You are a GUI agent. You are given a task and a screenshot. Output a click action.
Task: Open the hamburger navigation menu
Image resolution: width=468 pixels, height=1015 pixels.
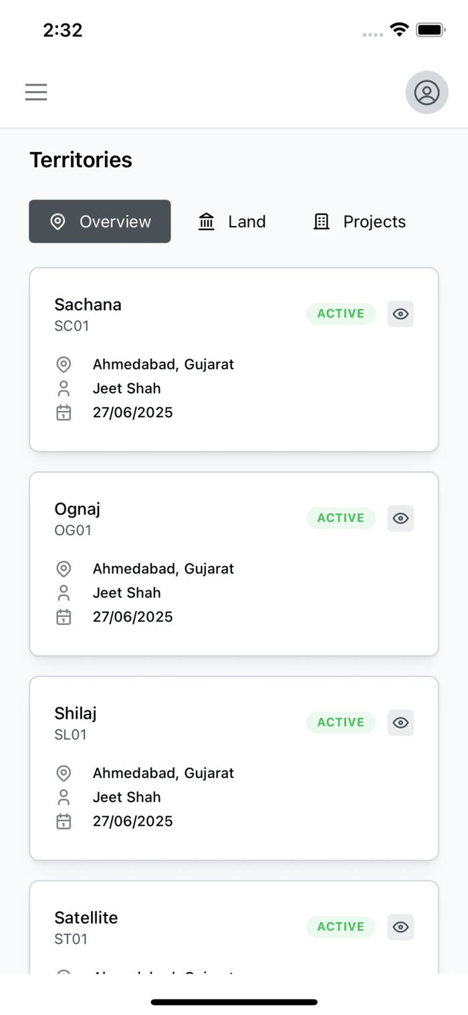[x=36, y=92]
